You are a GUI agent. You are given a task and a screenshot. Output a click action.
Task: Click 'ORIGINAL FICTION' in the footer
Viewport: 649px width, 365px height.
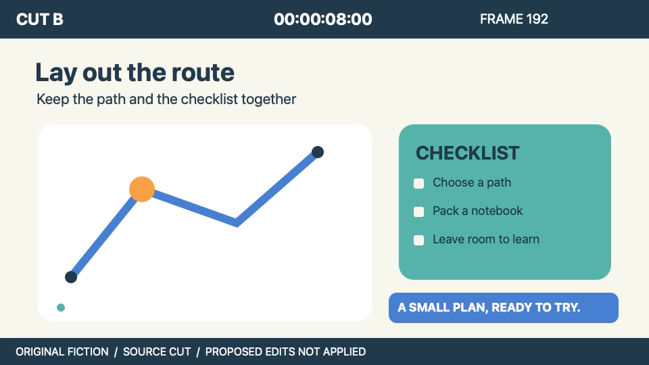click(62, 351)
